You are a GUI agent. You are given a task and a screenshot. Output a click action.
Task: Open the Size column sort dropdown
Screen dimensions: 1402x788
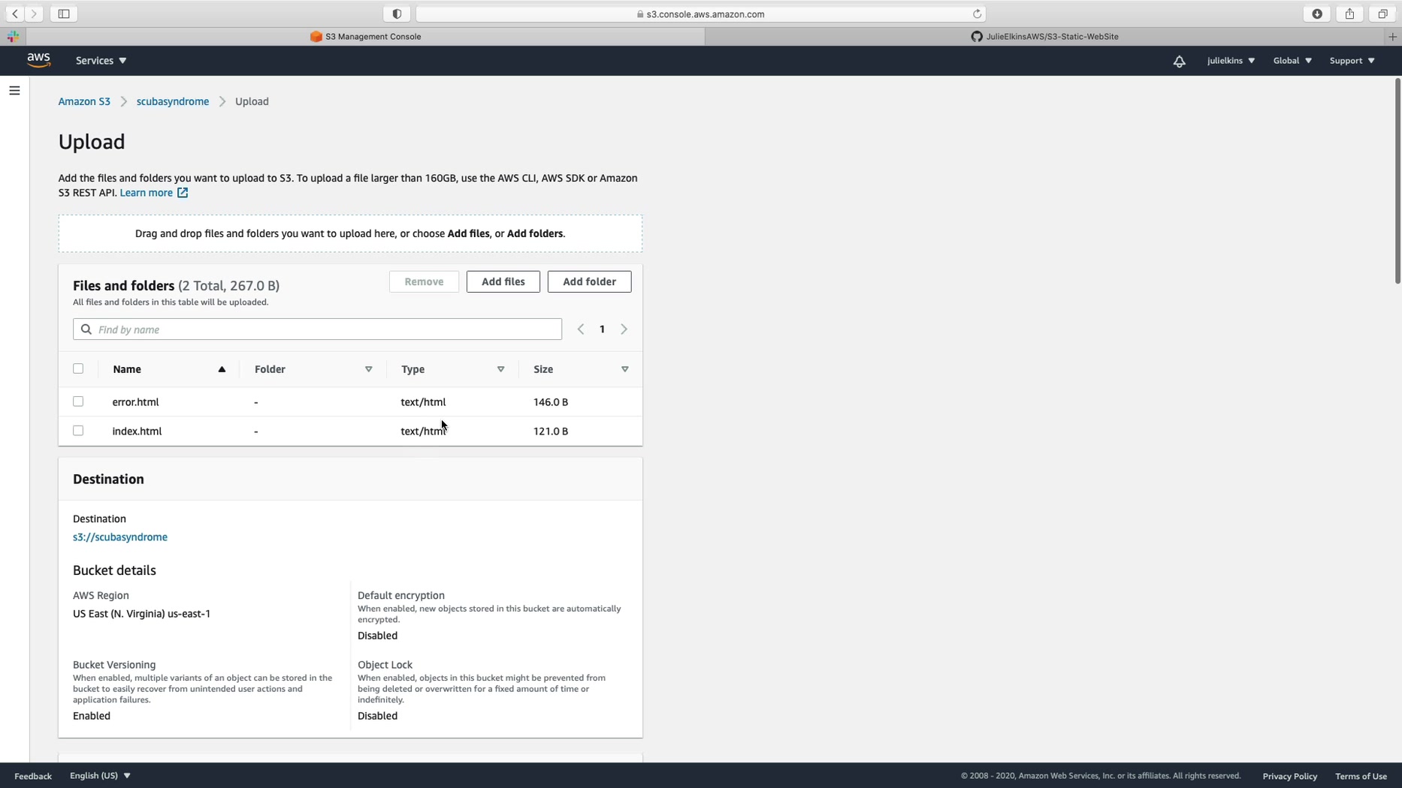coord(624,369)
